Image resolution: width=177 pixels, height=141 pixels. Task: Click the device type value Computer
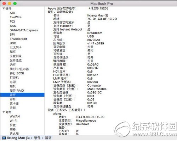click(95, 85)
